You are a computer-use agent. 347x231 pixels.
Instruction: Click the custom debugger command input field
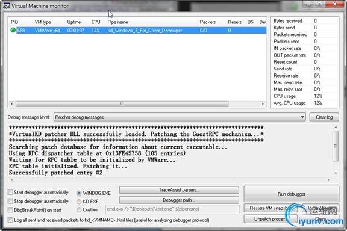coord(172,209)
